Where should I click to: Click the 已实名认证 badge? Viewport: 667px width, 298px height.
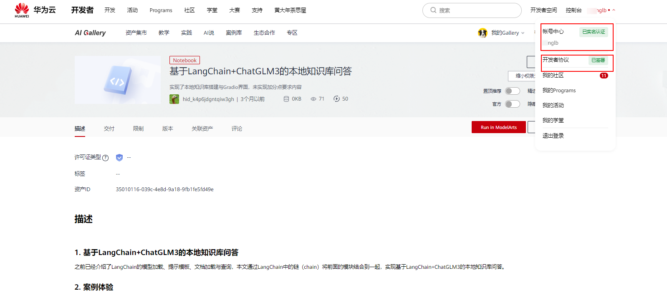click(594, 32)
